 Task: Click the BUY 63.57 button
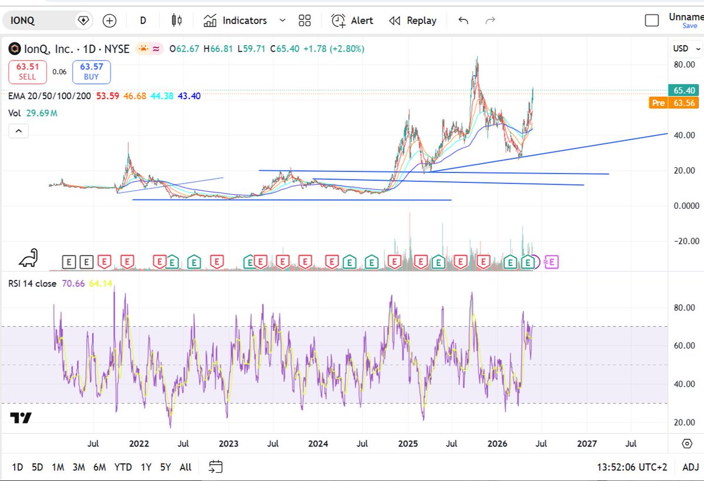pyautogui.click(x=92, y=72)
